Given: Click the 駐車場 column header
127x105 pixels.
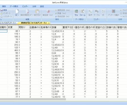Looking at the screenshot, I should [x=46, y=27].
